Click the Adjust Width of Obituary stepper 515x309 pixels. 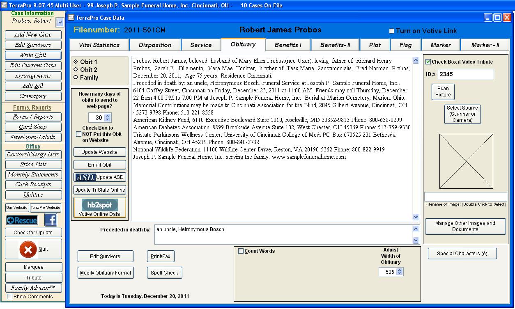(x=400, y=272)
